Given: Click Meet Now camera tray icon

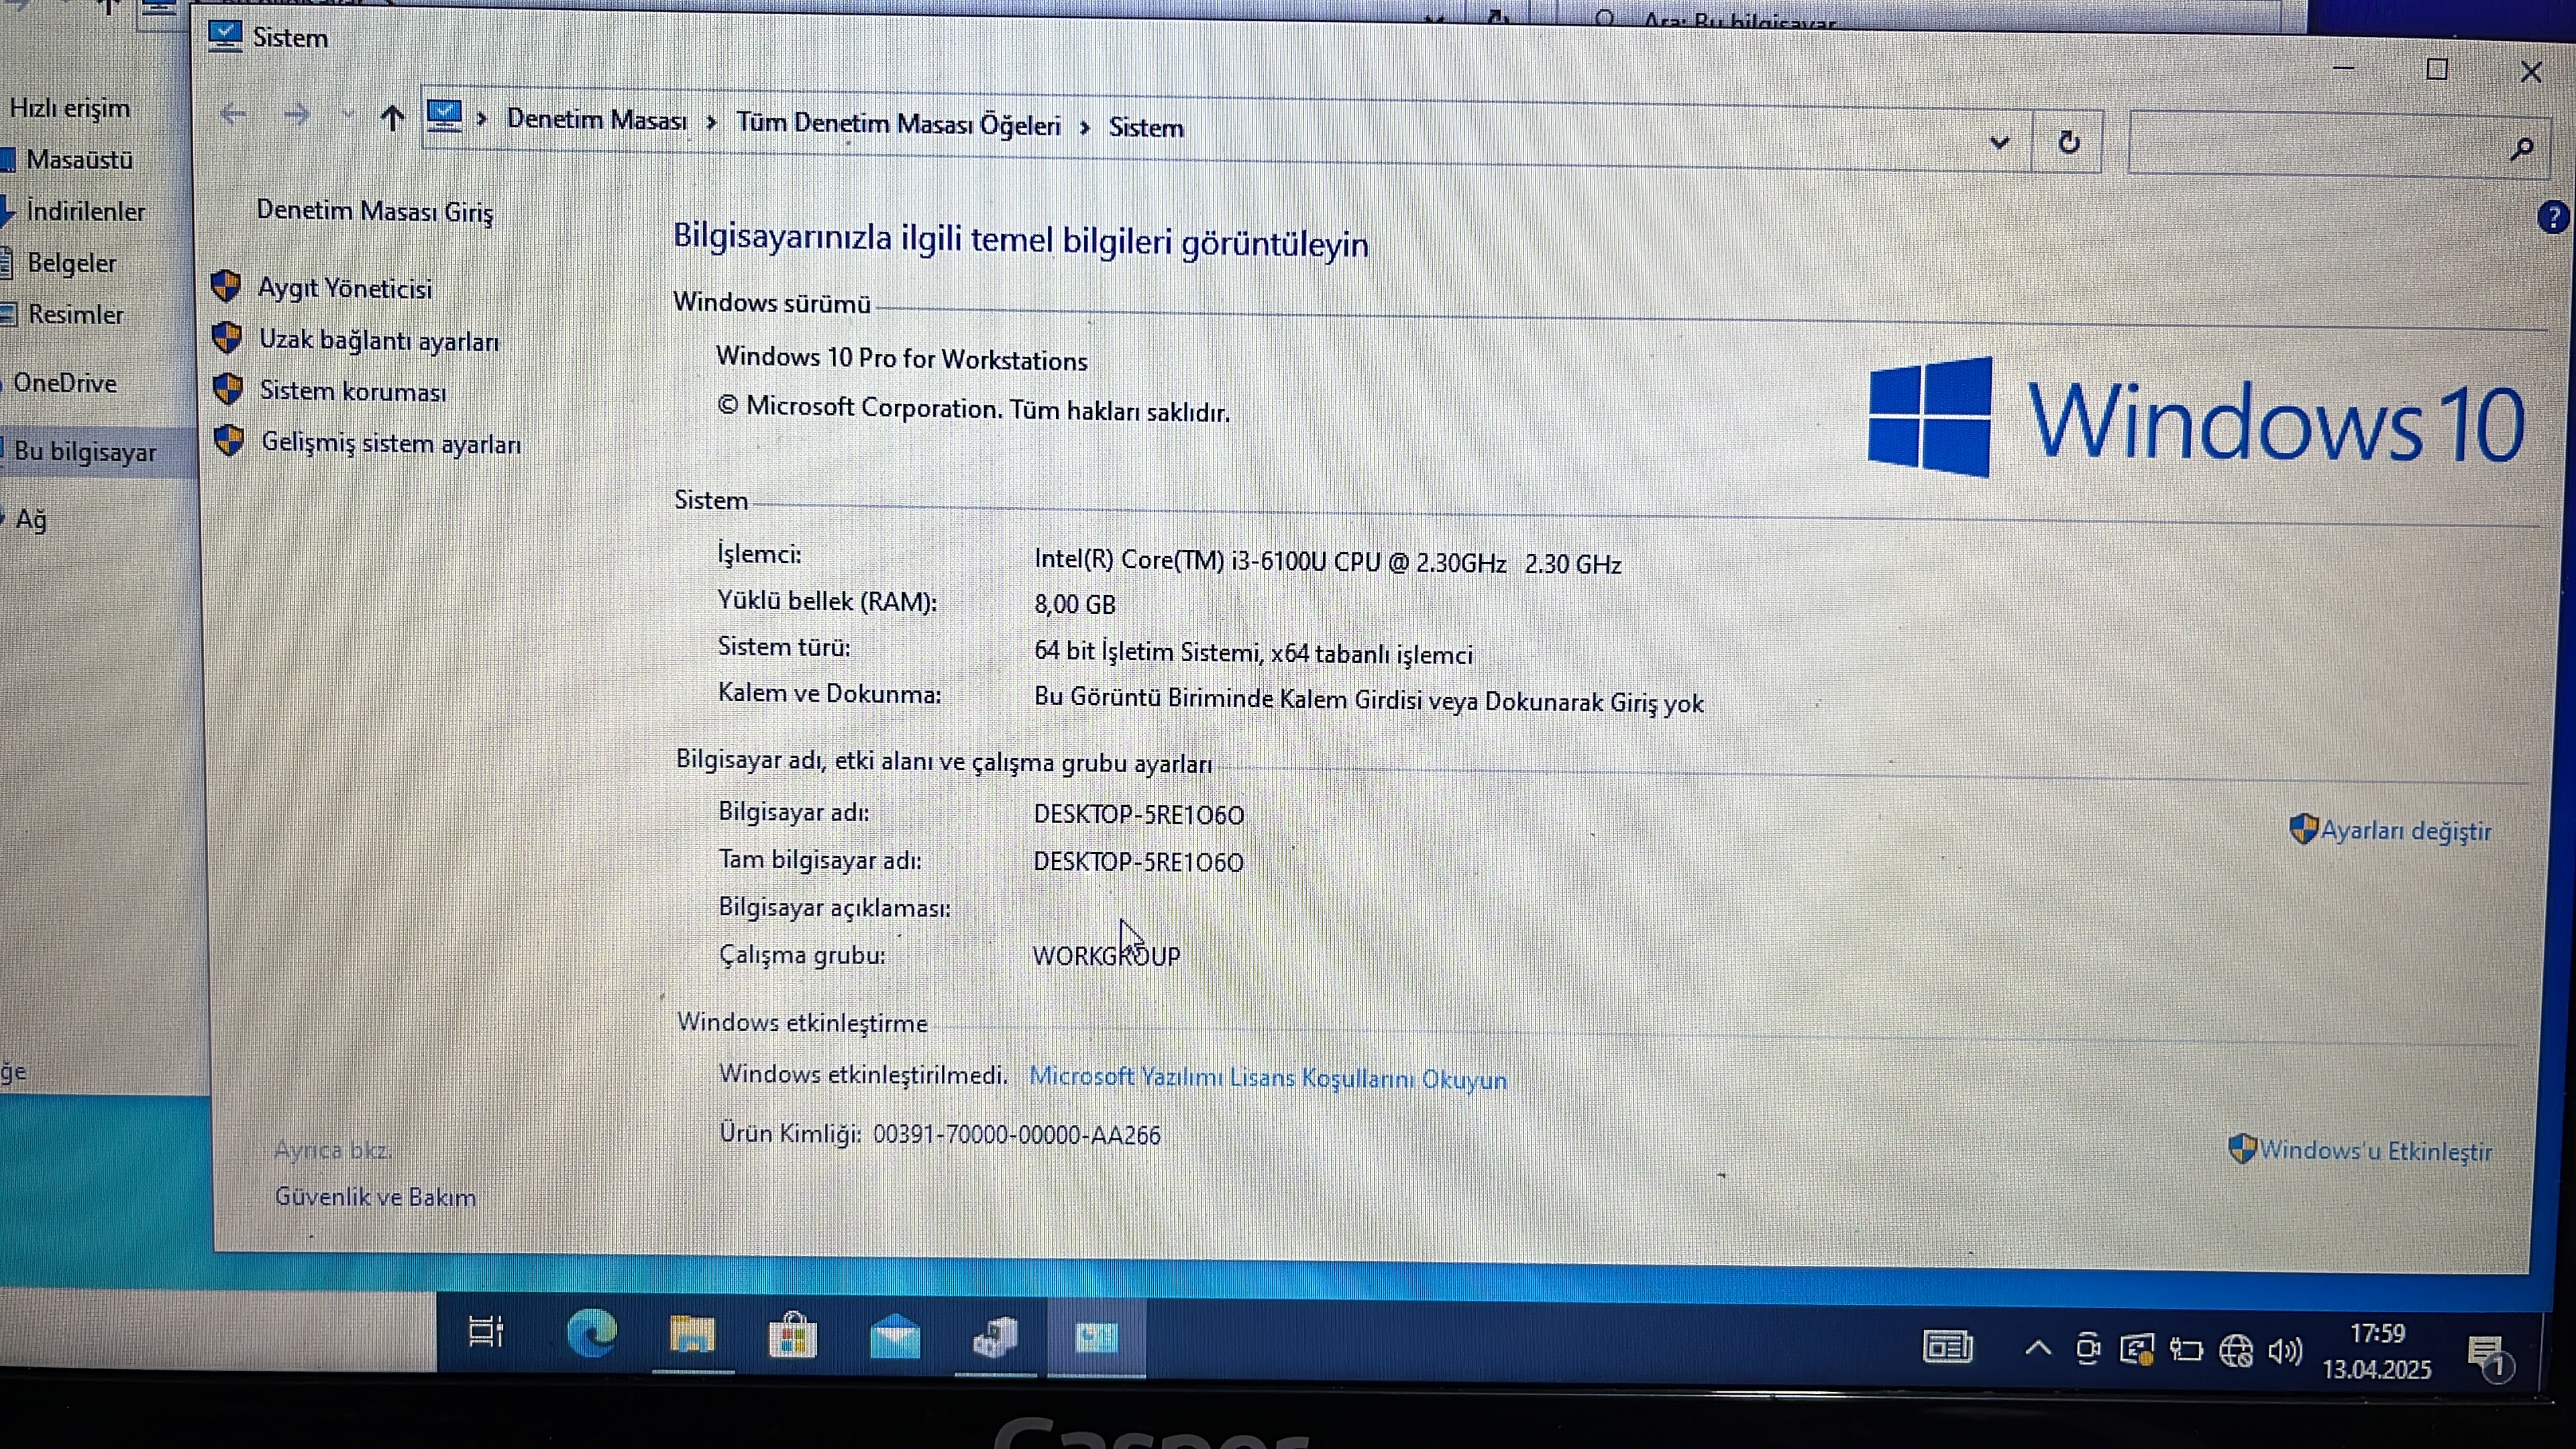Looking at the screenshot, I should point(2088,1350).
